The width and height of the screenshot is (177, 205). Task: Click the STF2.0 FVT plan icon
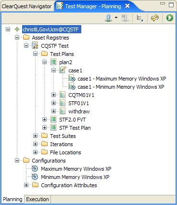coord(53,120)
